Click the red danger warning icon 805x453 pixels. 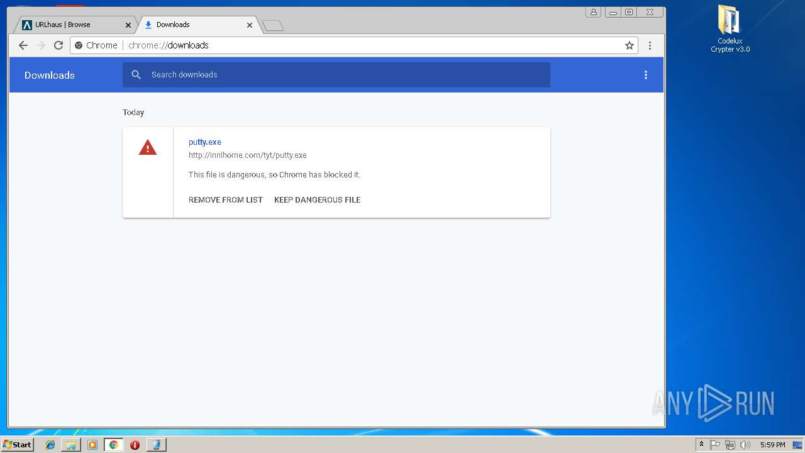[148, 148]
